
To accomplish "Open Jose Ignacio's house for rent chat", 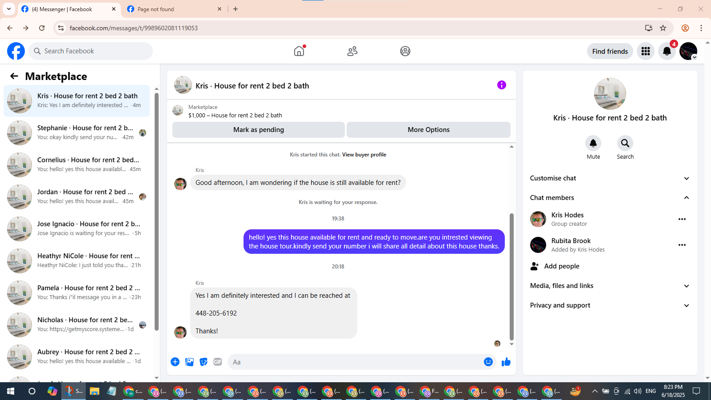I will [76, 229].
